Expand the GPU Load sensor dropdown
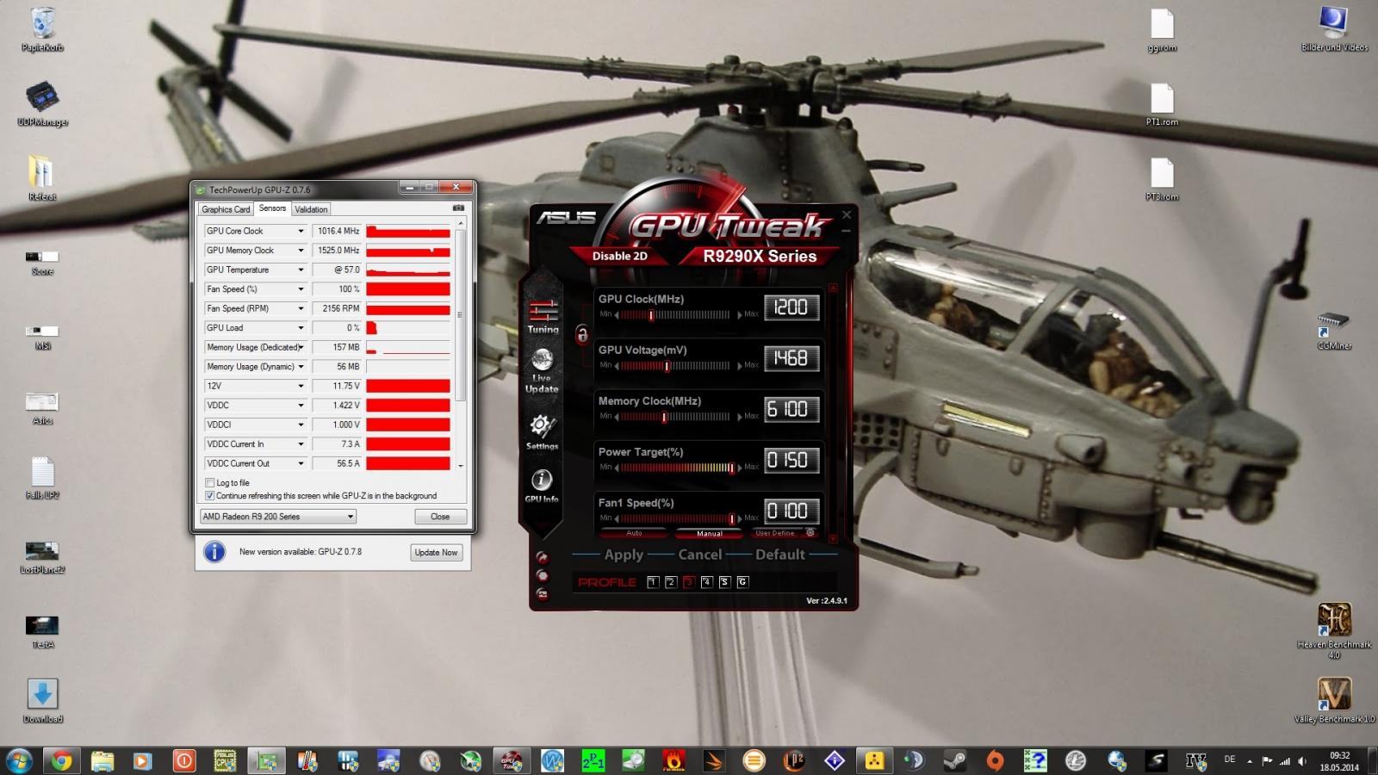This screenshot has height=775, width=1378. point(301,328)
